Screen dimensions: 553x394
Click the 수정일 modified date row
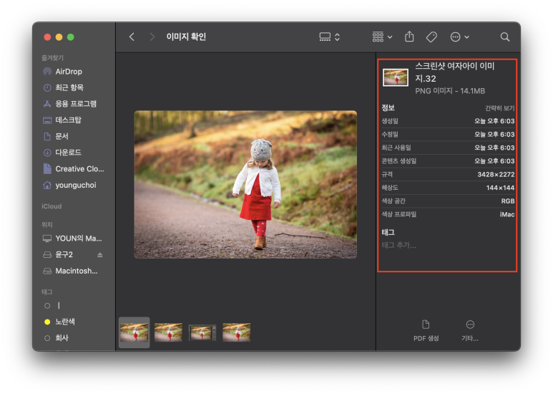tap(448, 135)
